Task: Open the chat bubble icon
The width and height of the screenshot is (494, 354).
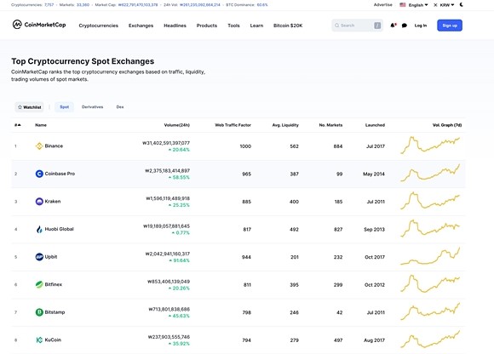Action: point(405,26)
